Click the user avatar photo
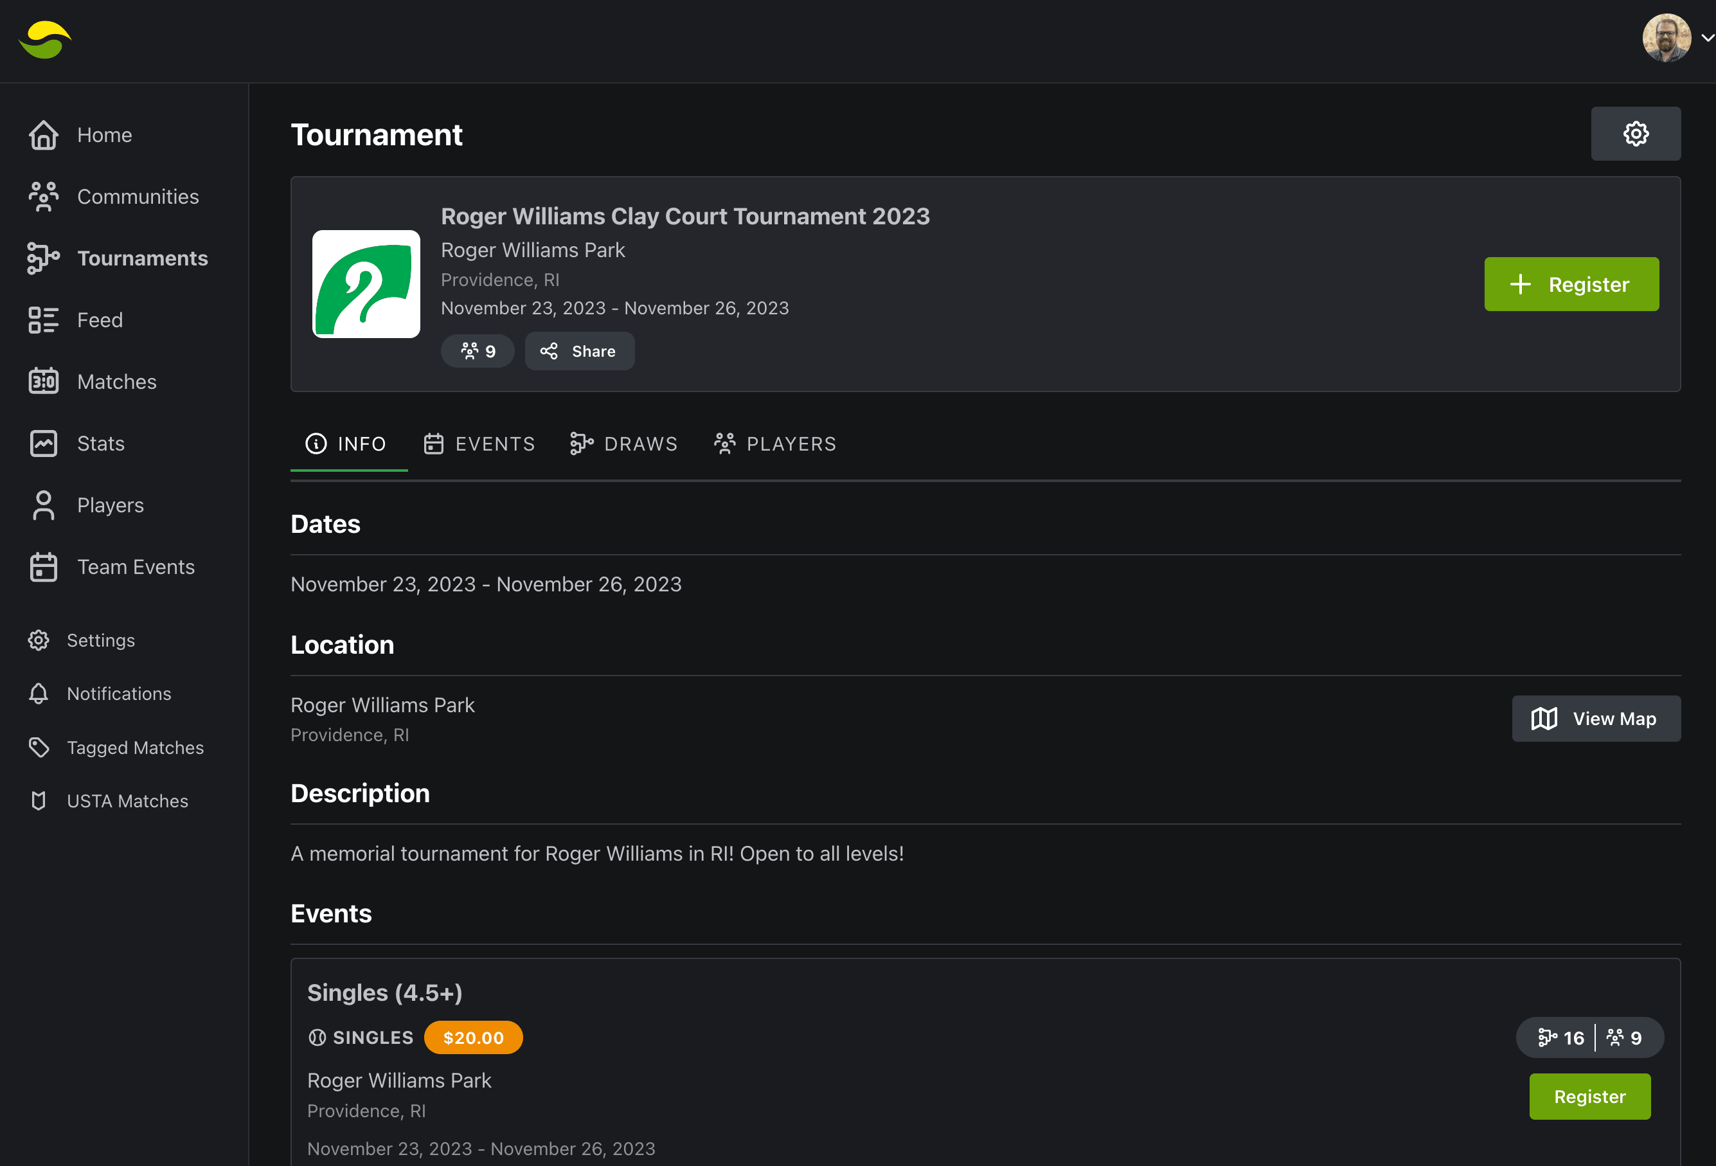This screenshot has width=1716, height=1166. pyautogui.click(x=1666, y=38)
